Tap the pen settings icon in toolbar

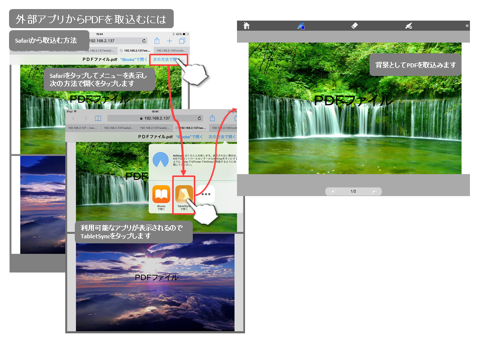[x=409, y=26]
